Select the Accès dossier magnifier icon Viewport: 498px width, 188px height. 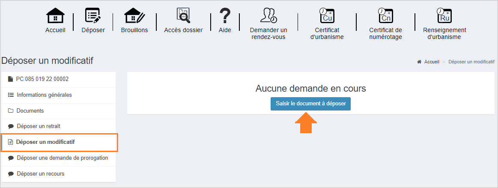tap(183, 15)
